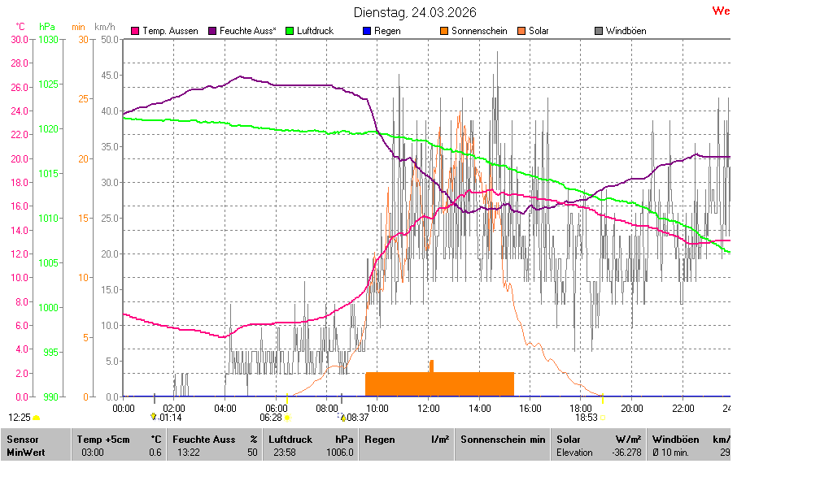The image size is (833, 494).
Task: Click the red 'We' text at top right
Action: [x=721, y=11]
